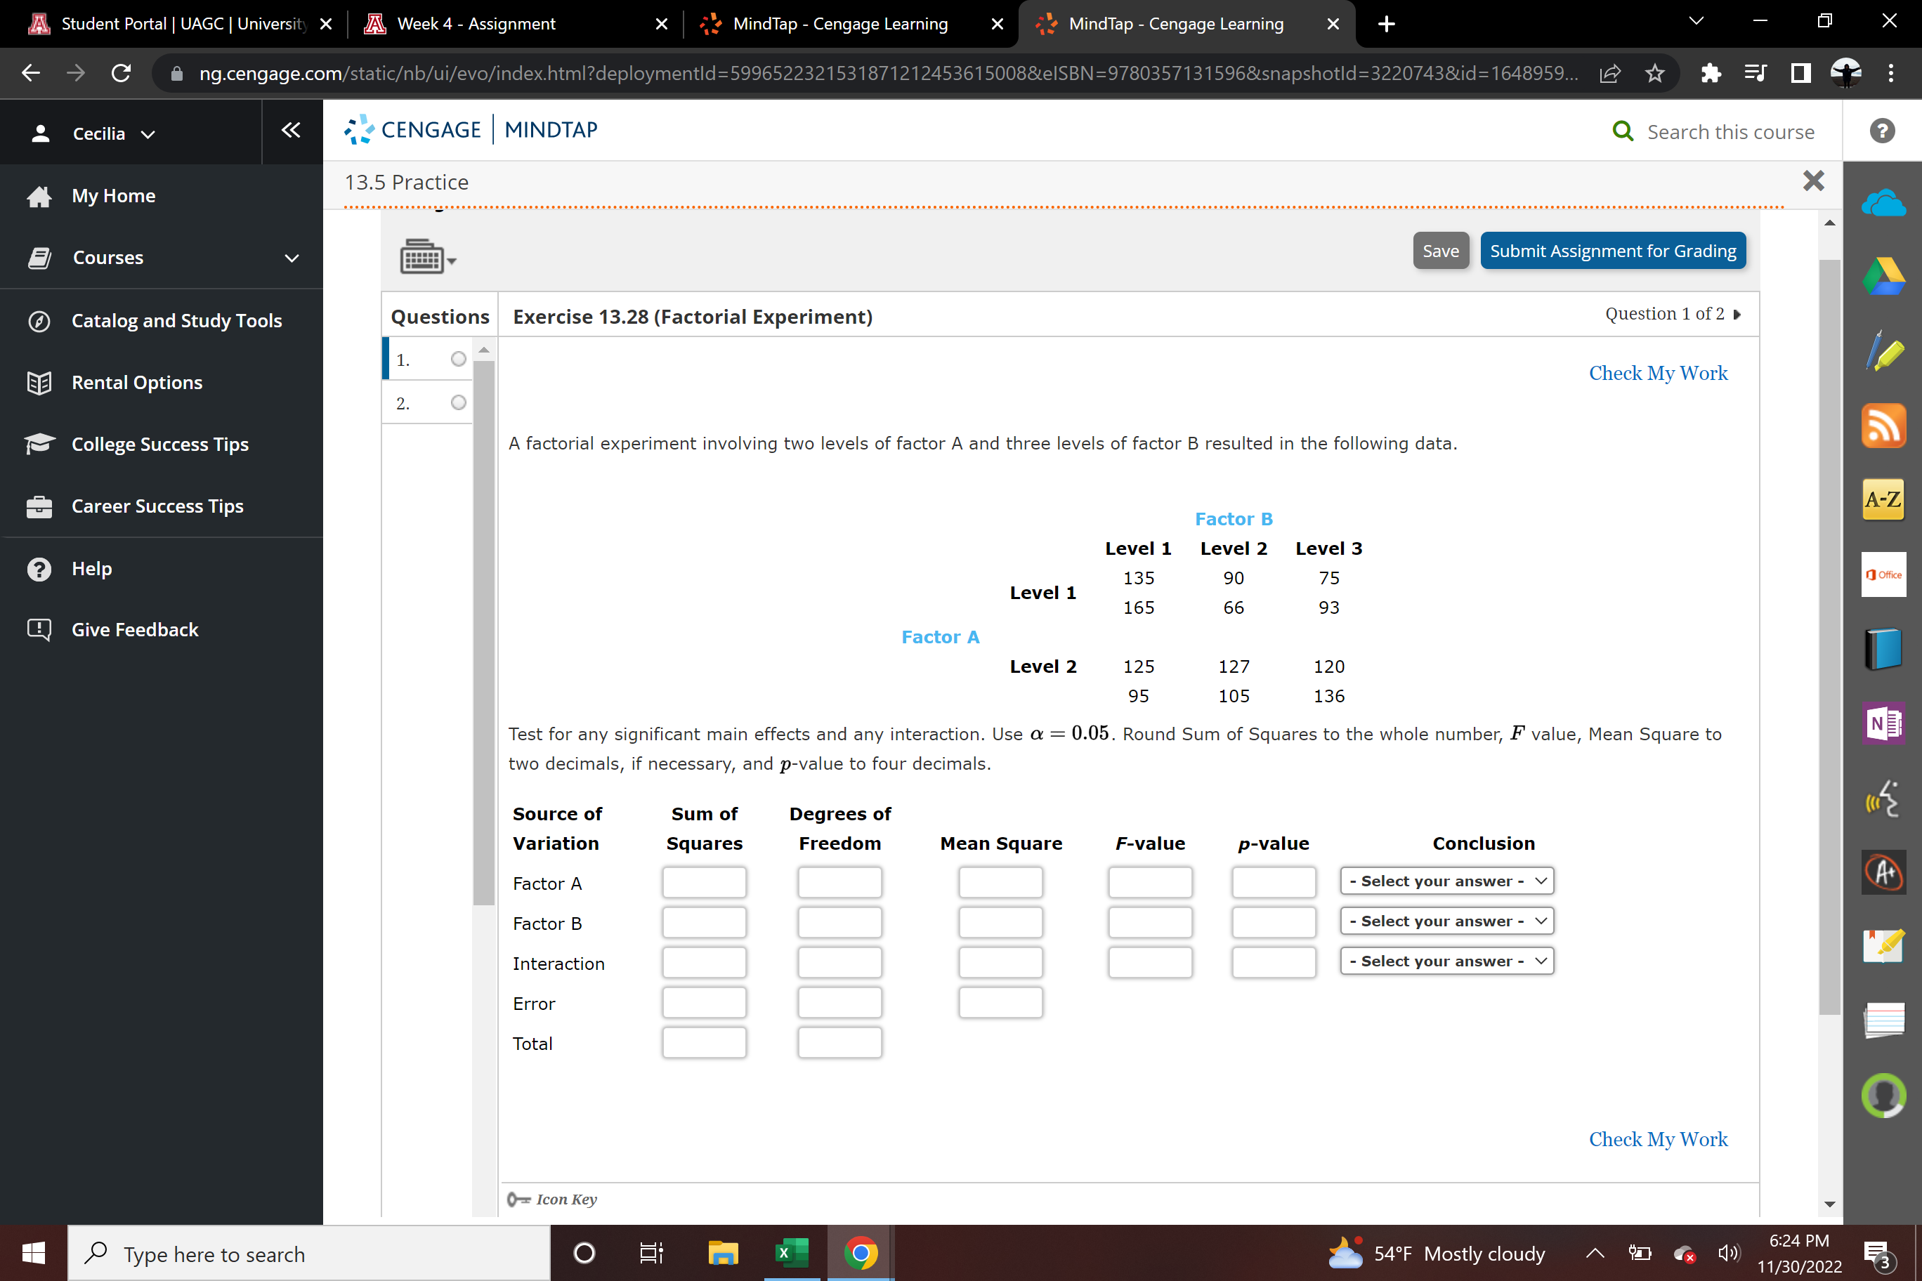
Task: Collapse the left navigation sidebar
Action: (x=291, y=131)
